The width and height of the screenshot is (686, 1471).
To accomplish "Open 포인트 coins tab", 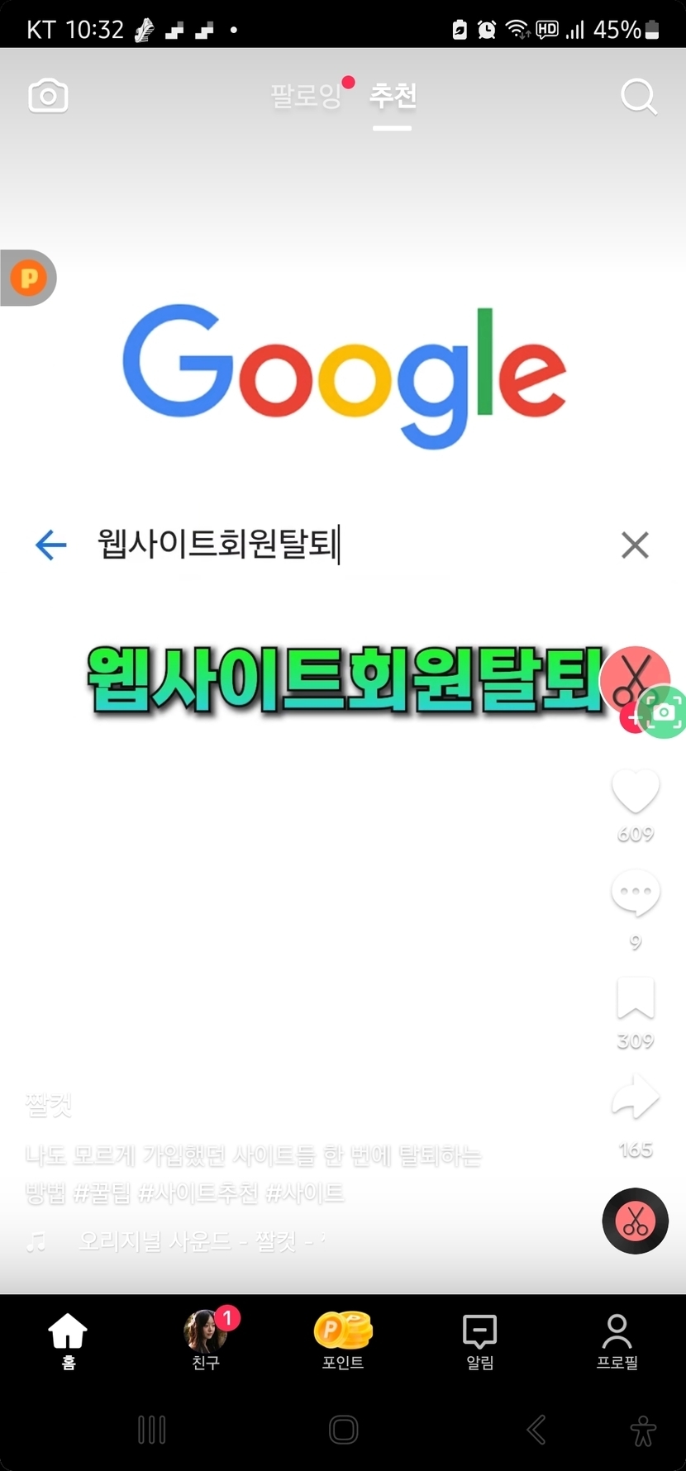I will (343, 1340).
